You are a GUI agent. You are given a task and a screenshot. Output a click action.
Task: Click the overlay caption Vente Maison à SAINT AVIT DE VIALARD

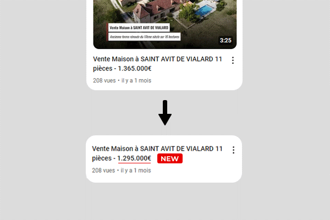139,28
